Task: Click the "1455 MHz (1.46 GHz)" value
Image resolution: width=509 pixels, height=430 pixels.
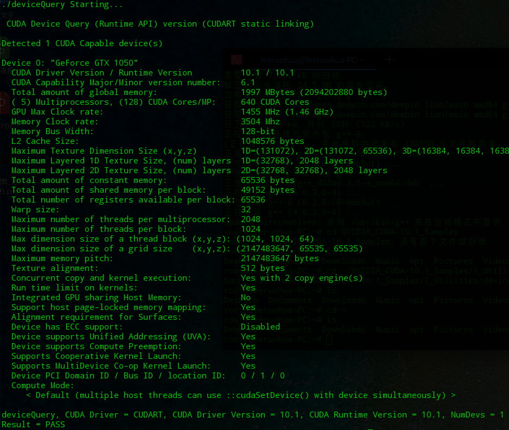Action: point(287,112)
